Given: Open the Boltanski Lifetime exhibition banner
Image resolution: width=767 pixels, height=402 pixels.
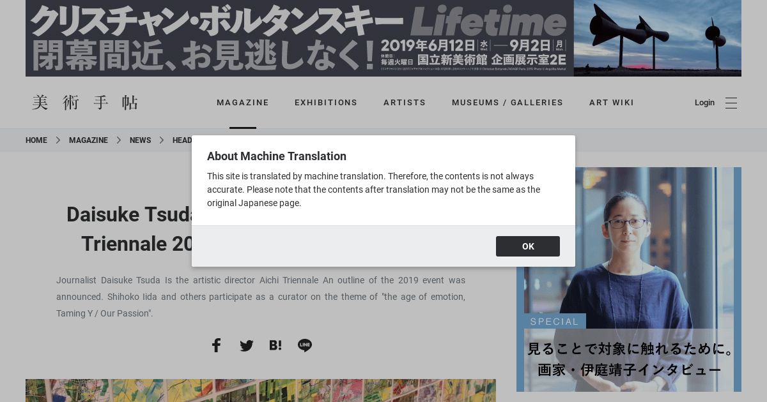Looking at the screenshot, I should [x=383, y=38].
